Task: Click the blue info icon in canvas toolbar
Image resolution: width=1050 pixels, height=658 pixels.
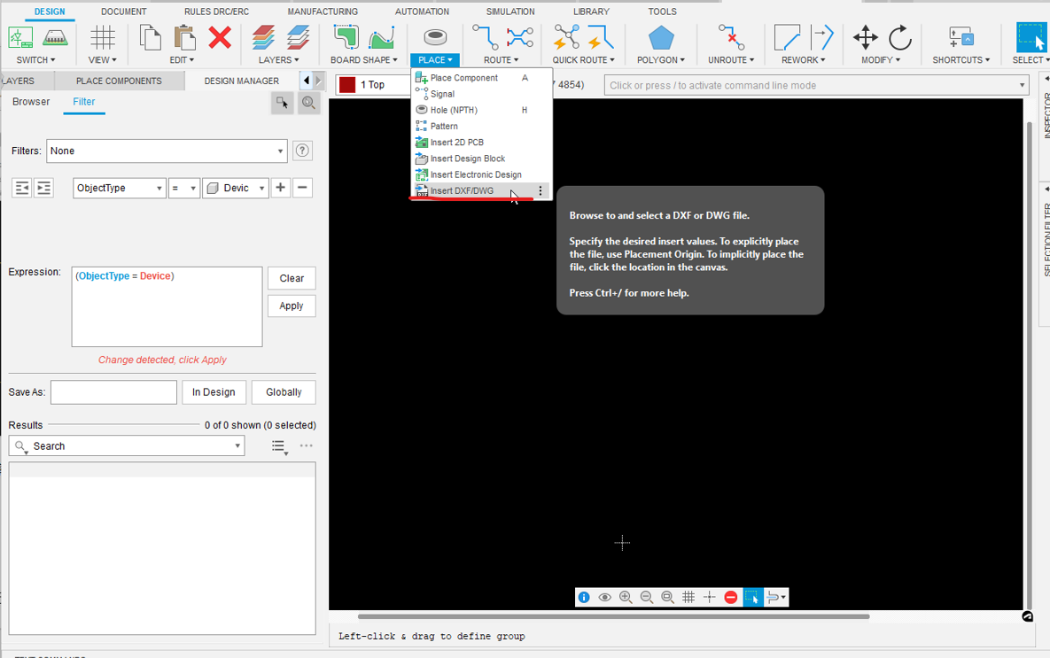Action: (584, 597)
